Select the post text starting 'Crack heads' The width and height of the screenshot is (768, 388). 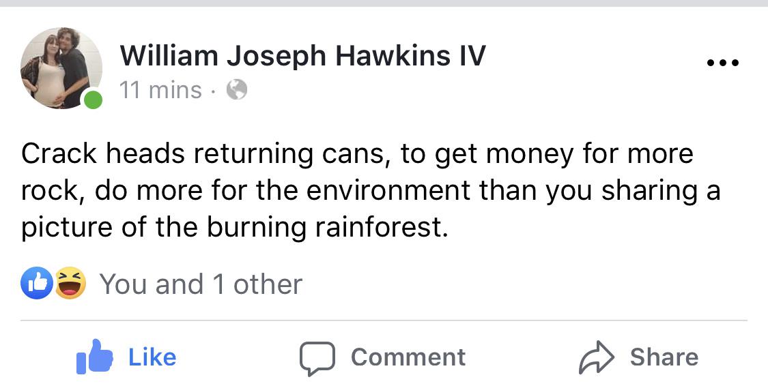click(371, 191)
